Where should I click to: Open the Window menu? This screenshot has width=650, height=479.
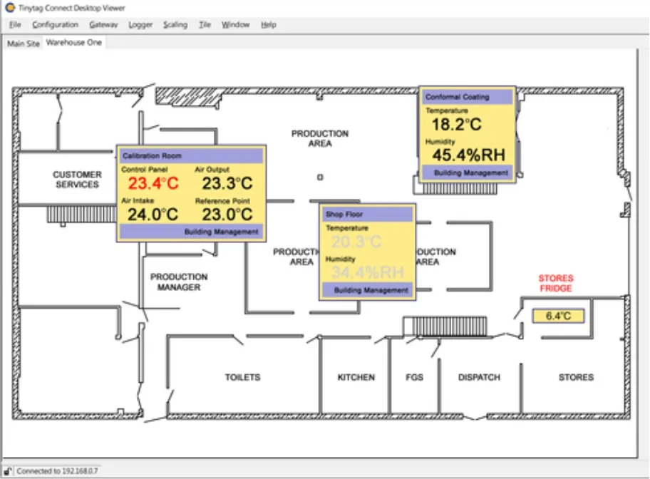point(235,24)
